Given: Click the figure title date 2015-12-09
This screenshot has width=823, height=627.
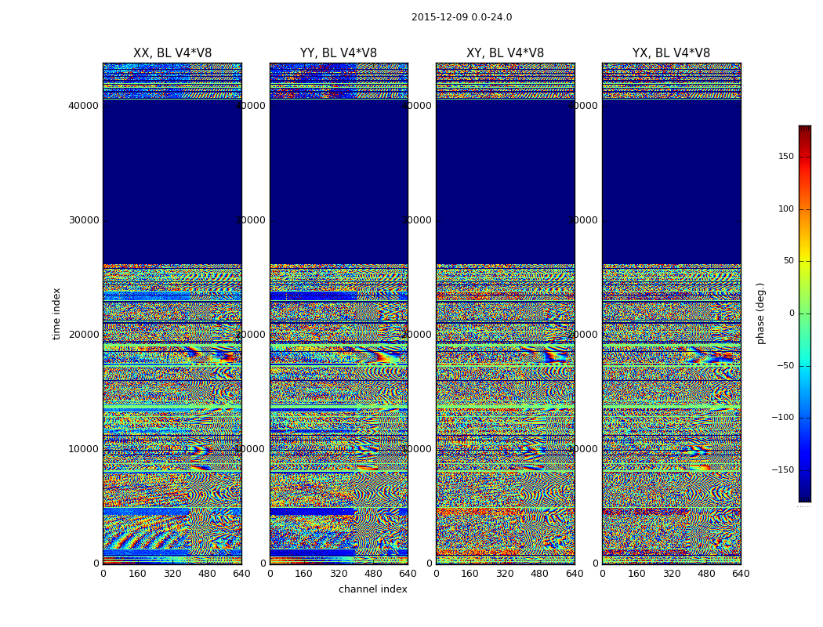Looking at the screenshot, I should [461, 17].
